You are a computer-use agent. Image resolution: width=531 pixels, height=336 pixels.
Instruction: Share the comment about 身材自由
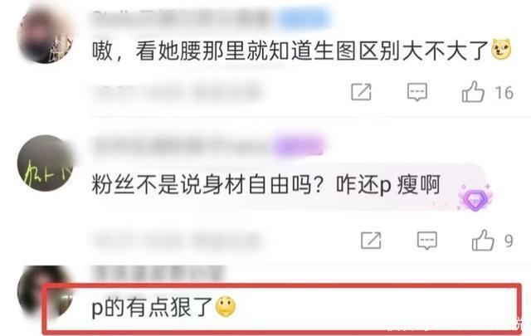pyautogui.click(x=371, y=241)
